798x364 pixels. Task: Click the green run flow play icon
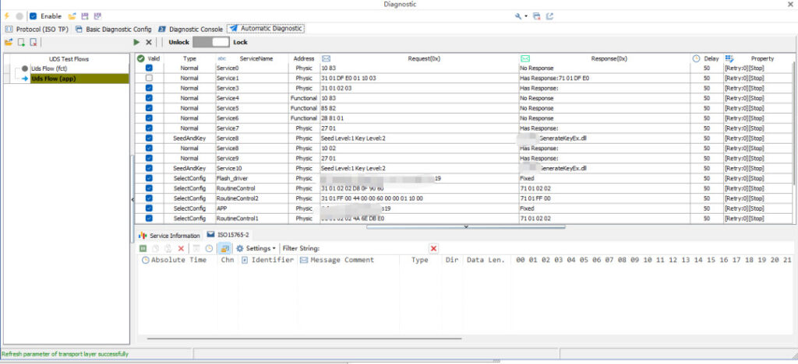point(137,42)
